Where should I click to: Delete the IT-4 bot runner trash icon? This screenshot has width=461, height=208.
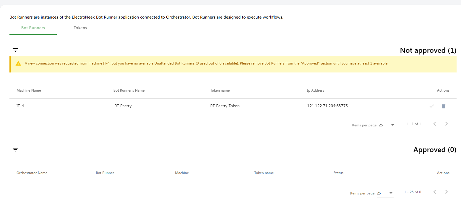[443, 106]
